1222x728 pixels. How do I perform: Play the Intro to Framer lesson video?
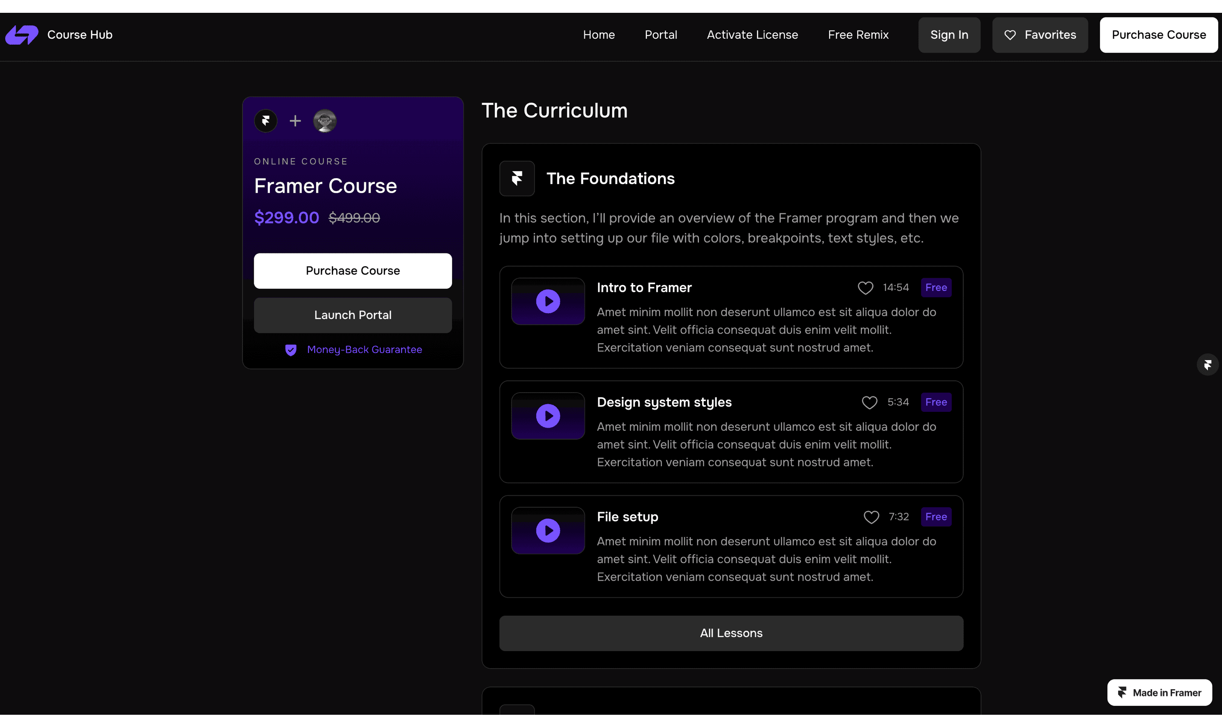[x=547, y=301]
